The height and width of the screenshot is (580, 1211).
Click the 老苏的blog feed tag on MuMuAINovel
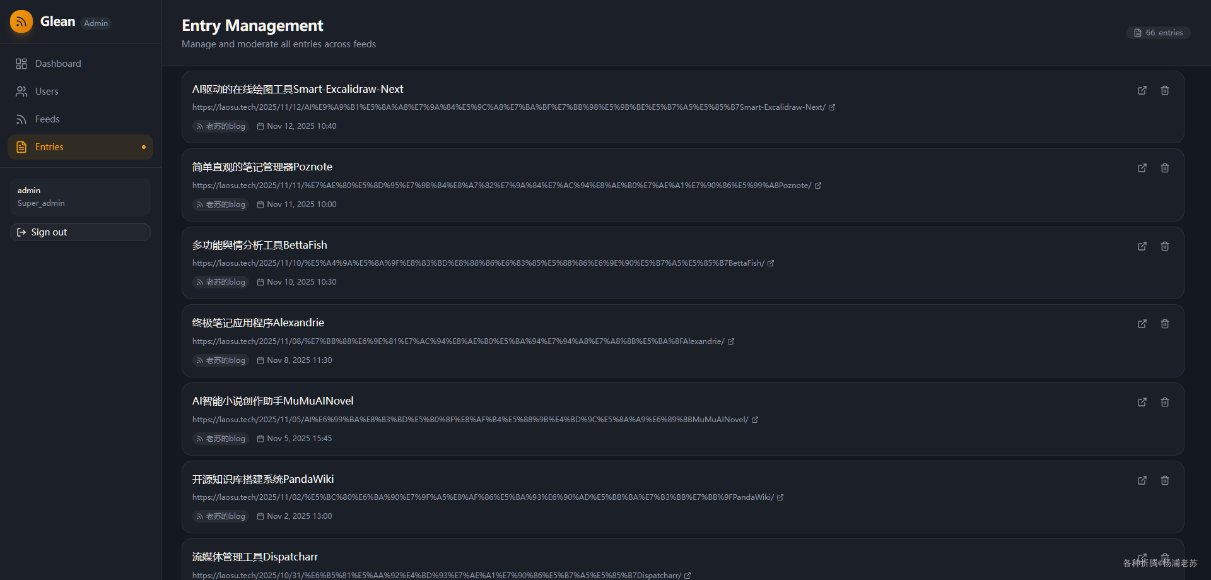point(221,439)
